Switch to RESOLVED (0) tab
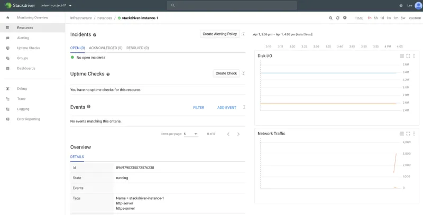The height and width of the screenshot is (215, 423). [x=137, y=48]
